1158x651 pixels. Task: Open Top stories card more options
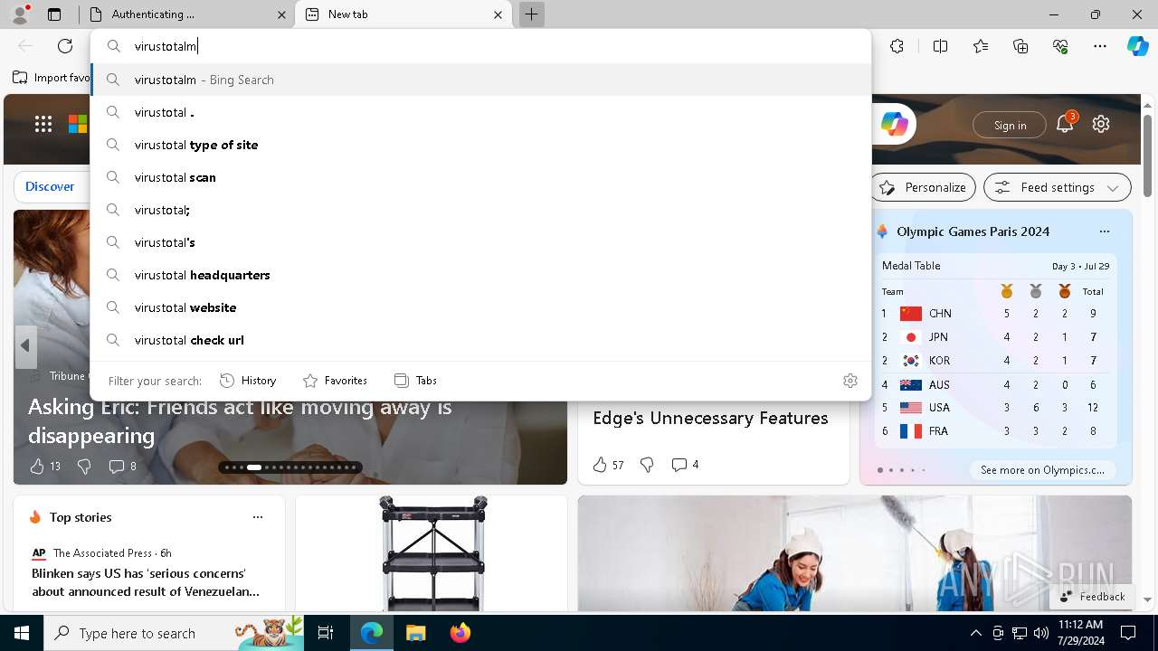point(258,517)
